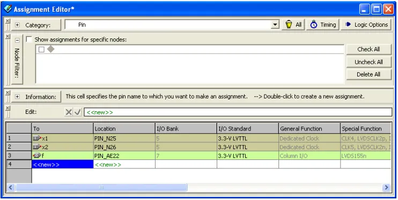
Task: Click the Assignment Editor title bar icon
Action: (x=8, y=9)
